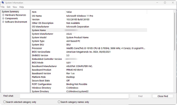Click the 10.0.26100 Build 26100 value

tap(78, 19)
